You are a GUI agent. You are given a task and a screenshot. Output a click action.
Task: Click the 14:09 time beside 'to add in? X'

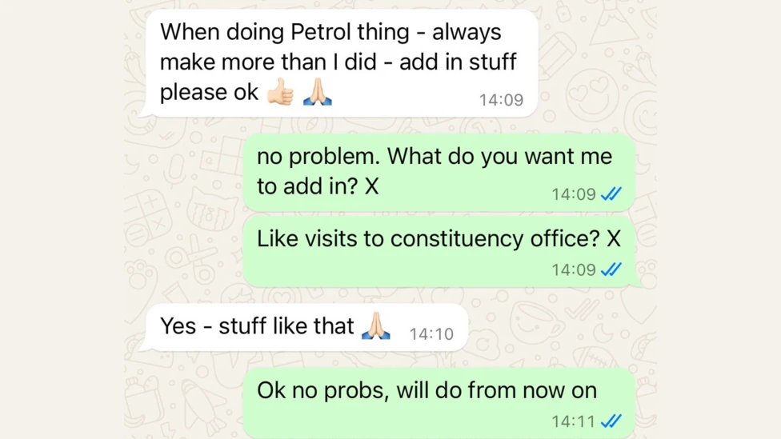(x=573, y=194)
